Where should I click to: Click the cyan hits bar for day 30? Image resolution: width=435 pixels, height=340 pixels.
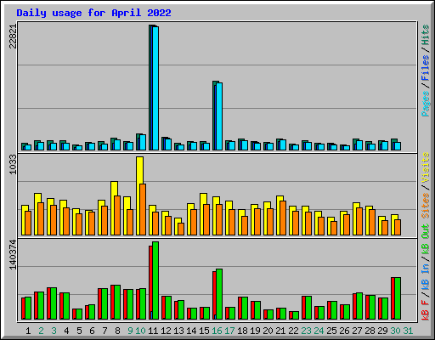[x=398, y=146]
